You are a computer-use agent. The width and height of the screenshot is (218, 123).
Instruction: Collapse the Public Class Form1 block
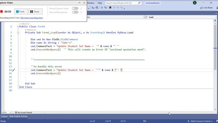coord(18,27)
